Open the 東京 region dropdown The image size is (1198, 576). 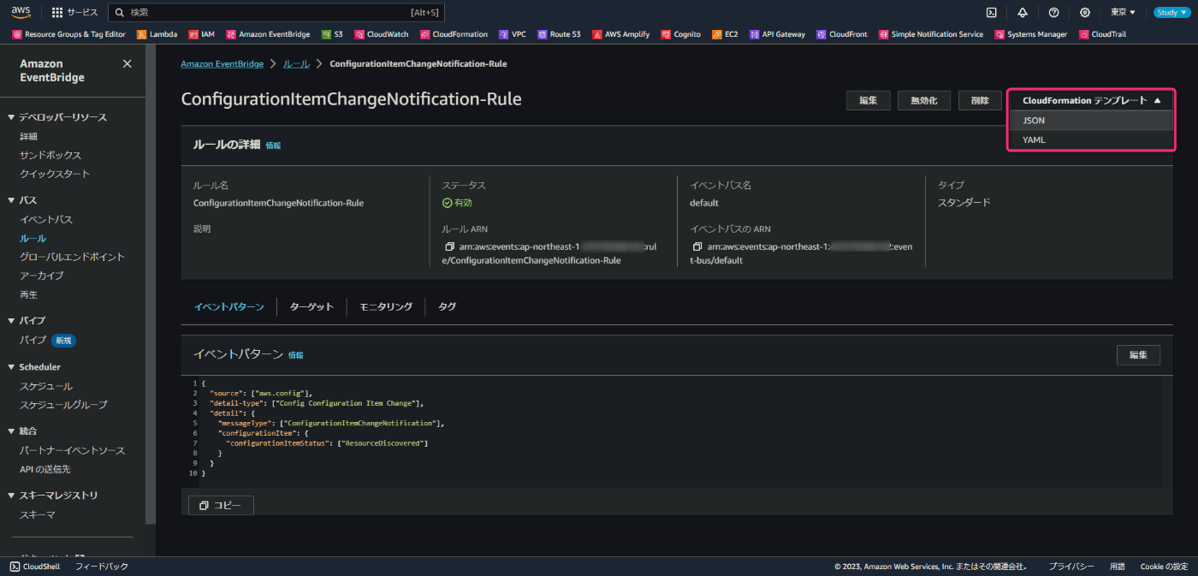pyautogui.click(x=1123, y=12)
